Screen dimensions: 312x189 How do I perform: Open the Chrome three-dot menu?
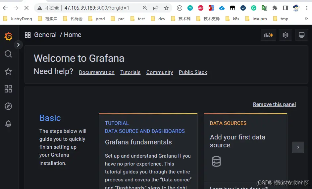click(307, 8)
